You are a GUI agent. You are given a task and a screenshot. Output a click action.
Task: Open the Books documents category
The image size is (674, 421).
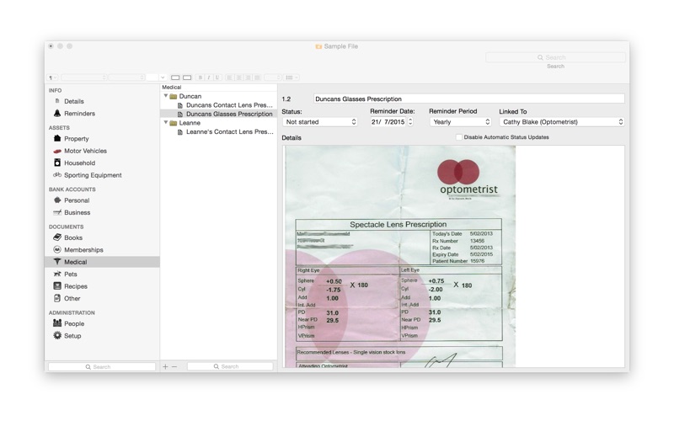tap(73, 237)
